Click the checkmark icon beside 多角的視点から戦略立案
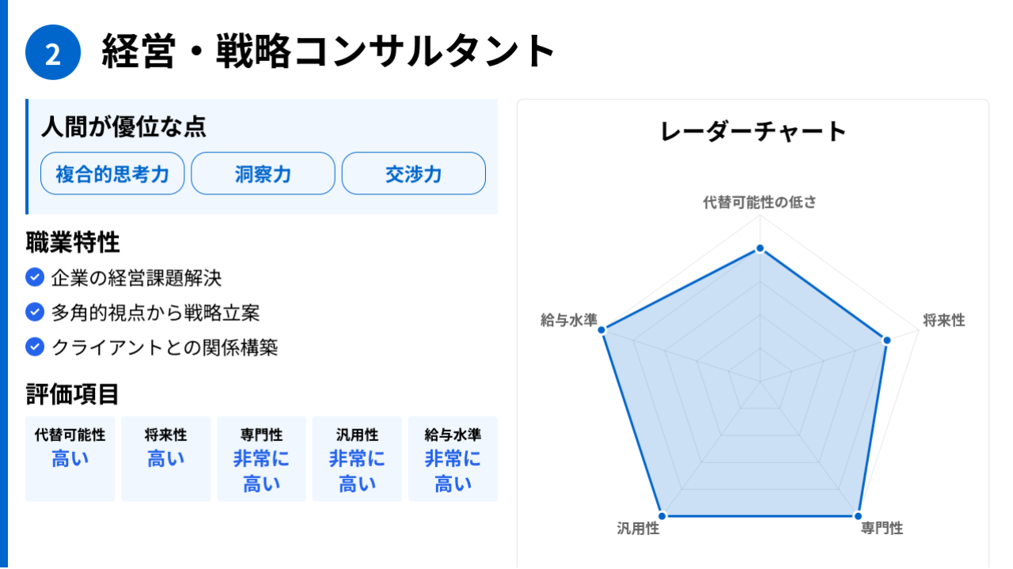 (x=34, y=312)
